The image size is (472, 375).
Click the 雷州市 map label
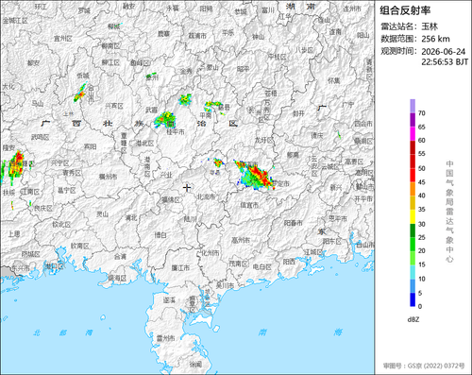click(165, 338)
